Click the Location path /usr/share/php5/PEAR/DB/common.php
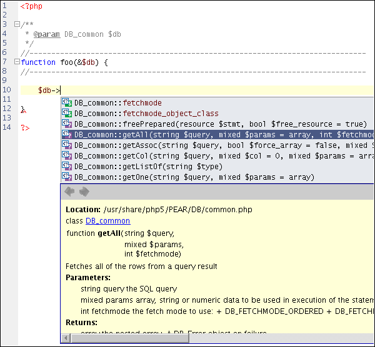375x347 pixels. [178, 210]
